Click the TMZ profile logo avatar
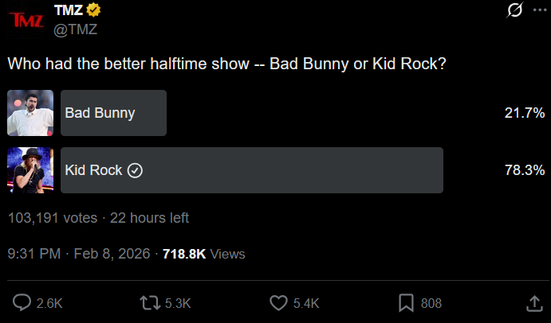551x323 pixels. 26,20
